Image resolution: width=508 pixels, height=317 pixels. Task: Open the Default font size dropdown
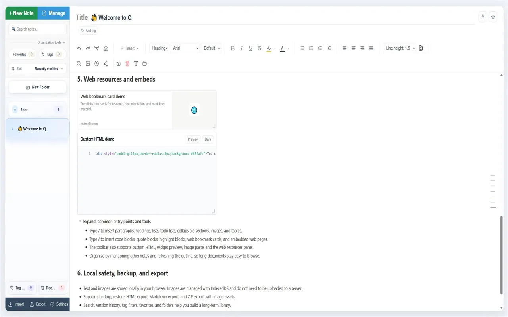[211, 48]
